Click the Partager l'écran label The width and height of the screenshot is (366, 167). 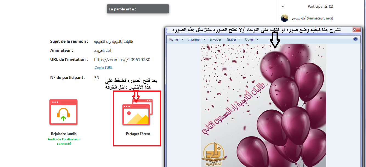point(138,134)
